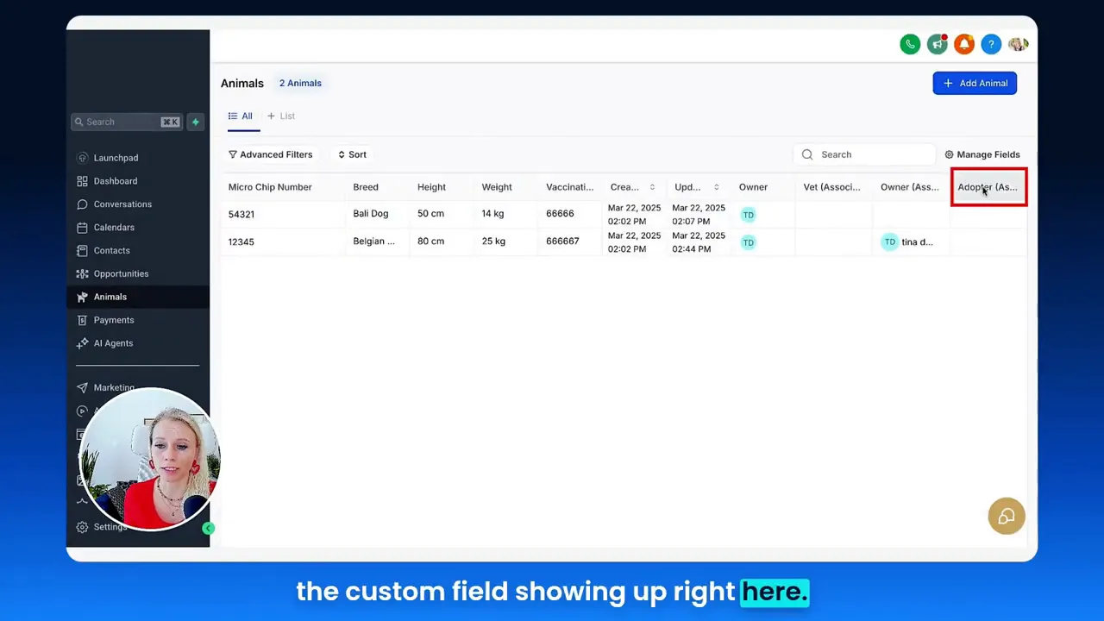Create a new view with + List
Image resolution: width=1104 pixels, height=621 pixels.
pyautogui.click(x=280, y=116)
